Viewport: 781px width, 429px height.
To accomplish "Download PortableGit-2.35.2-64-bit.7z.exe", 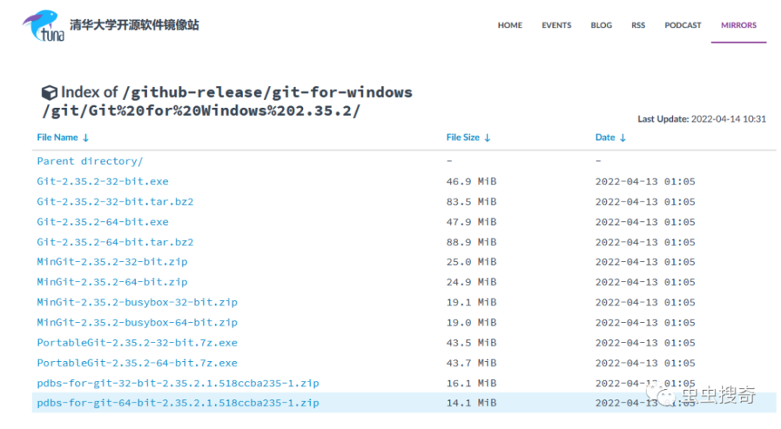I will [137, 363].
